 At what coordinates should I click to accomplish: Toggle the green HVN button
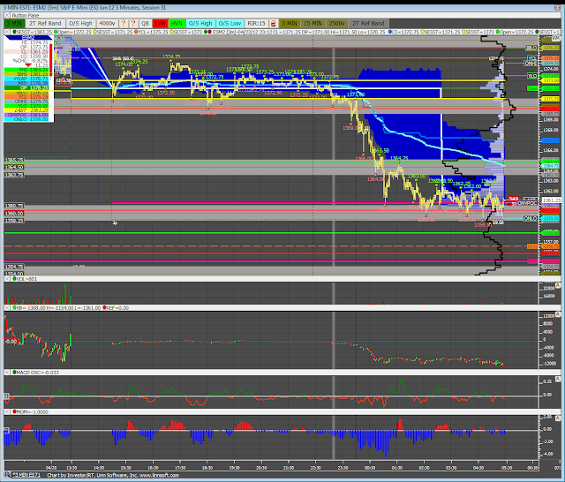(177, 24)
